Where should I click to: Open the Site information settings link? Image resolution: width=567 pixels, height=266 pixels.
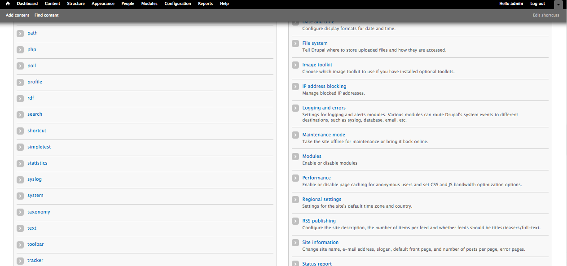click(x=320, y=242)
